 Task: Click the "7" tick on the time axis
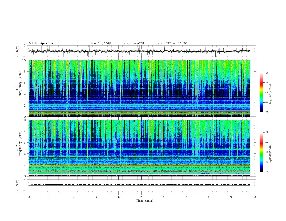(186, 197)
